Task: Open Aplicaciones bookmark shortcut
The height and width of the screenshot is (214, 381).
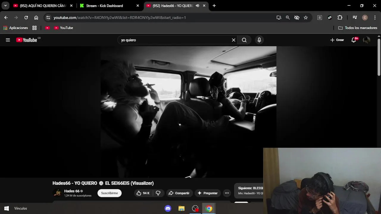Action: [15, 28]
